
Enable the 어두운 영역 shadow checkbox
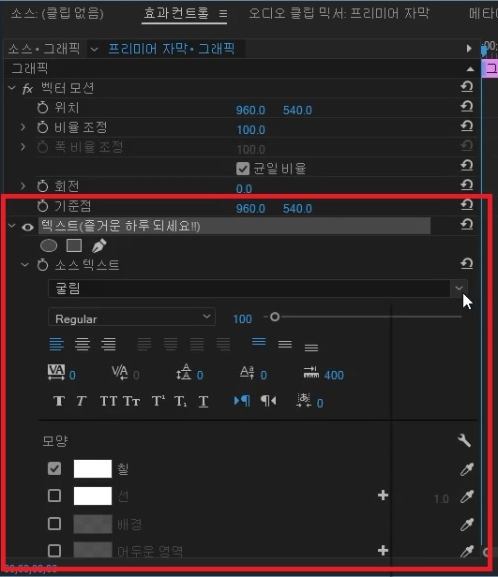point(54,551)
